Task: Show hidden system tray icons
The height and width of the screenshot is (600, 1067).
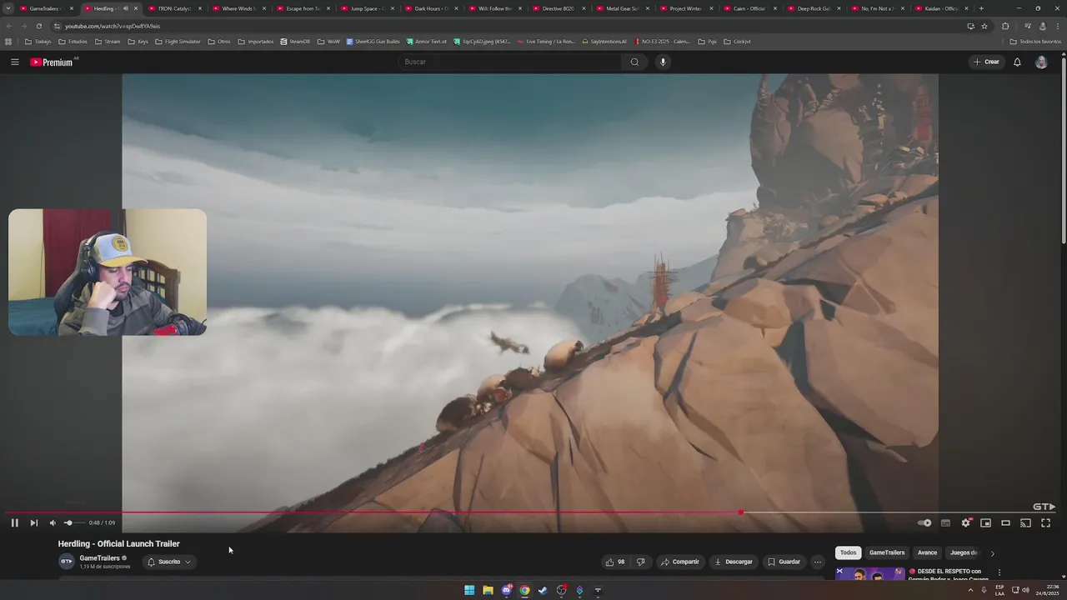Action: coord(970,590)
